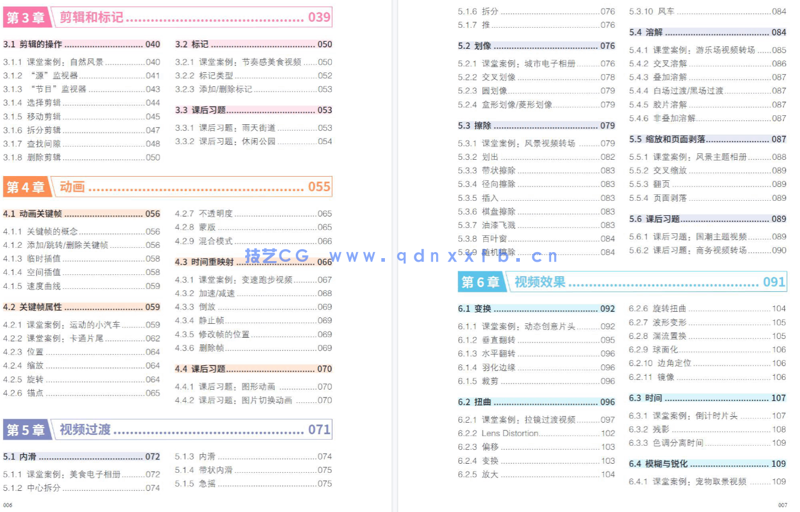Screen dimensions: 800x512
Task: Click the 第4章 chapter badge
Action: pos(26,187)
